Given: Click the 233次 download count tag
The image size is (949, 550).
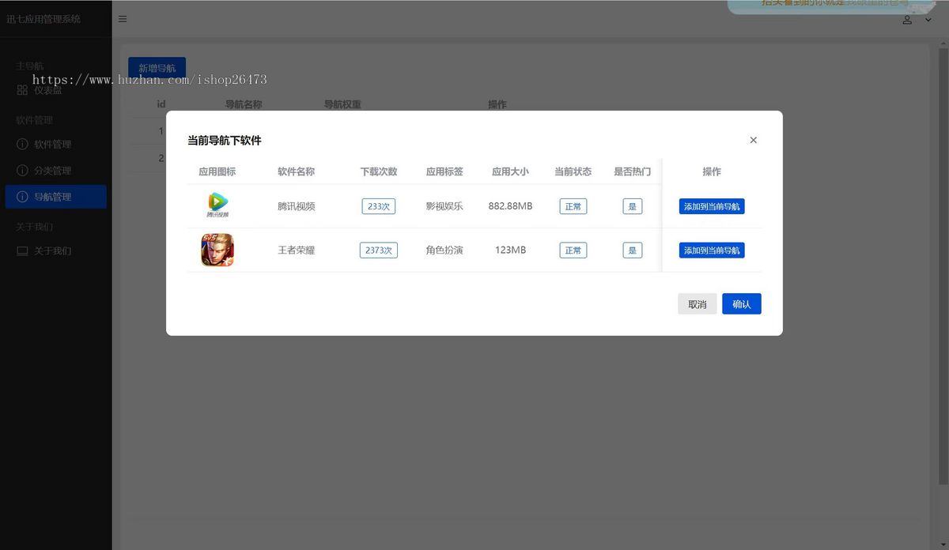Looking at the screenshot, I should pyautogui.click(x=379, y=206).
